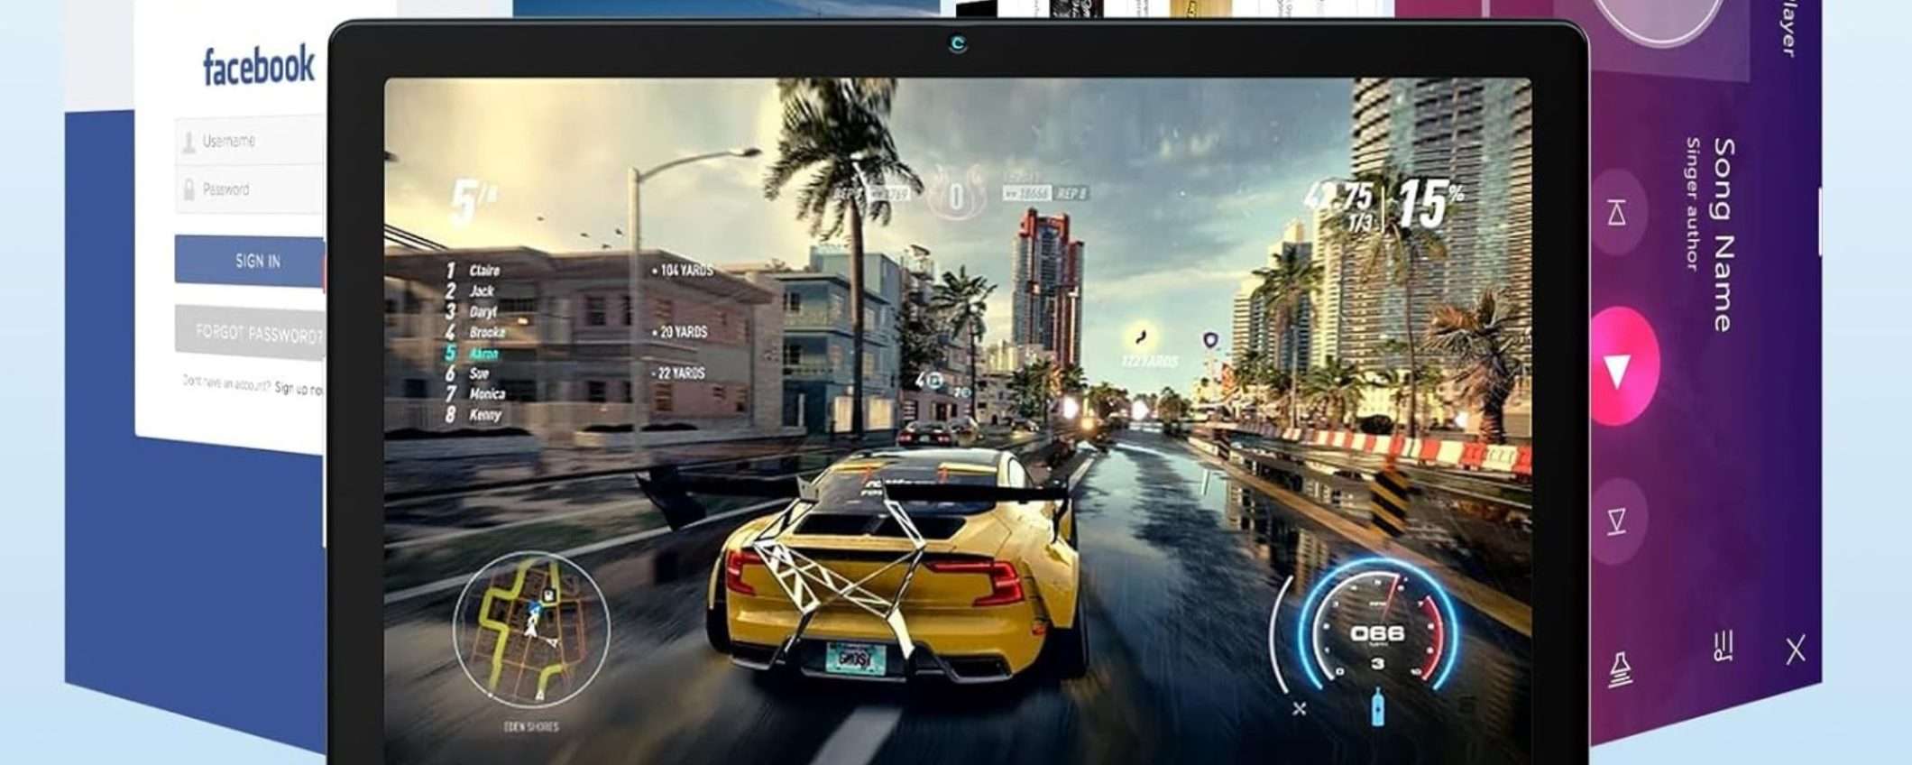Focus the Username input field
Screen dimensions: 1912x765
point(250,141)
